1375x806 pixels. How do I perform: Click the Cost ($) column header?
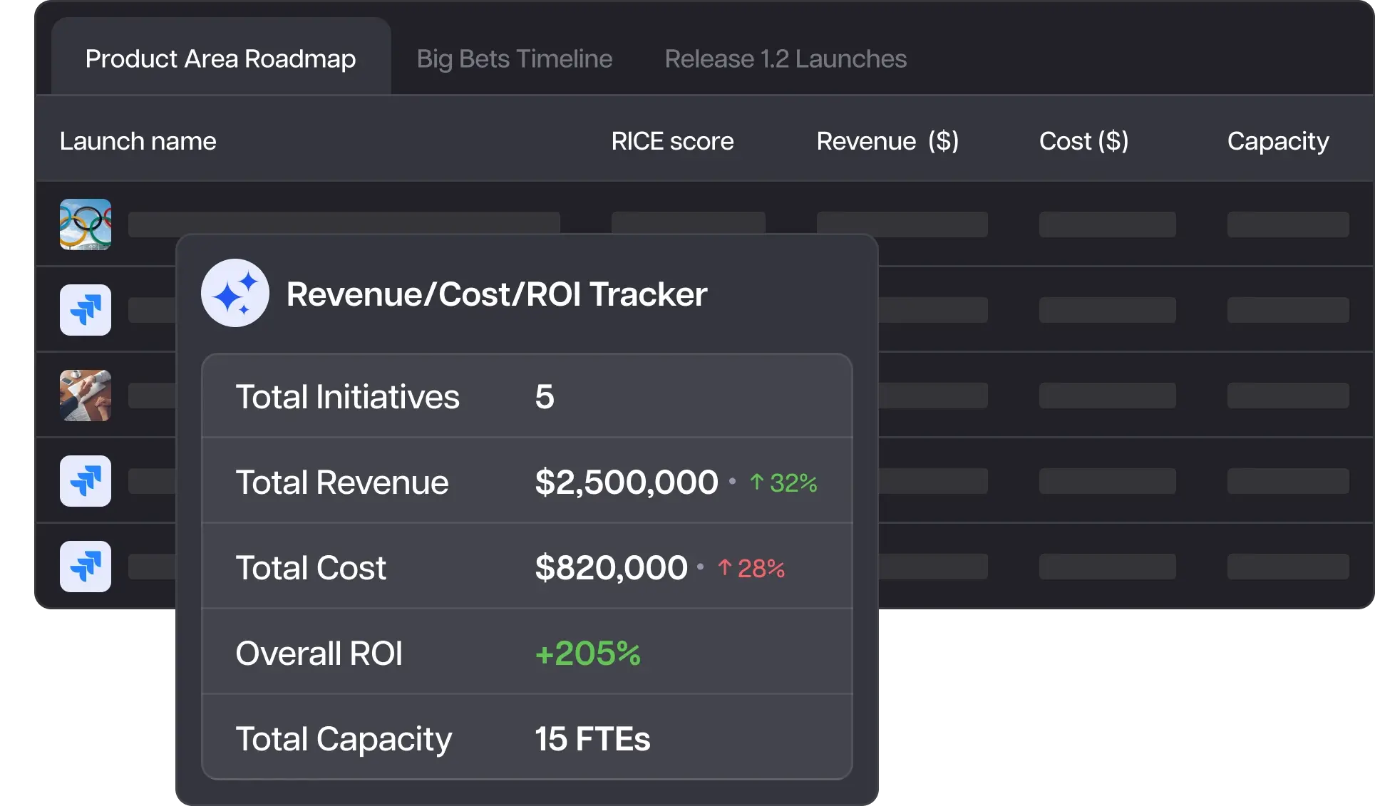click(x=1083, y=141)
